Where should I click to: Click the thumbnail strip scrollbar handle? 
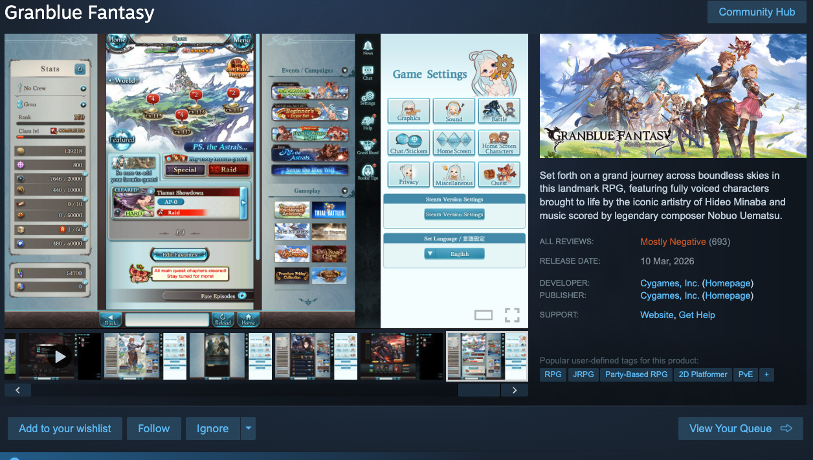tap(479, 390)
